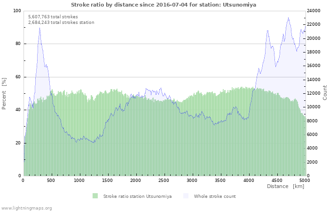Screen dimensions: 329x211
Task: Click the blue line's highest peak near 4700 km
Action: pos(288,18)
